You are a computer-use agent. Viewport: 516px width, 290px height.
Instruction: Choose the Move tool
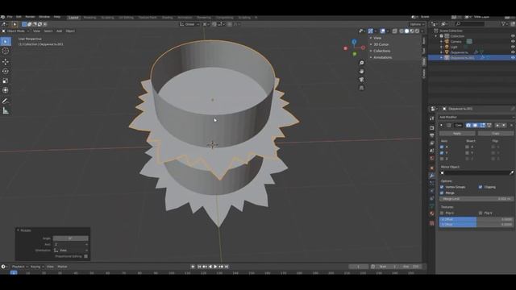6,61
